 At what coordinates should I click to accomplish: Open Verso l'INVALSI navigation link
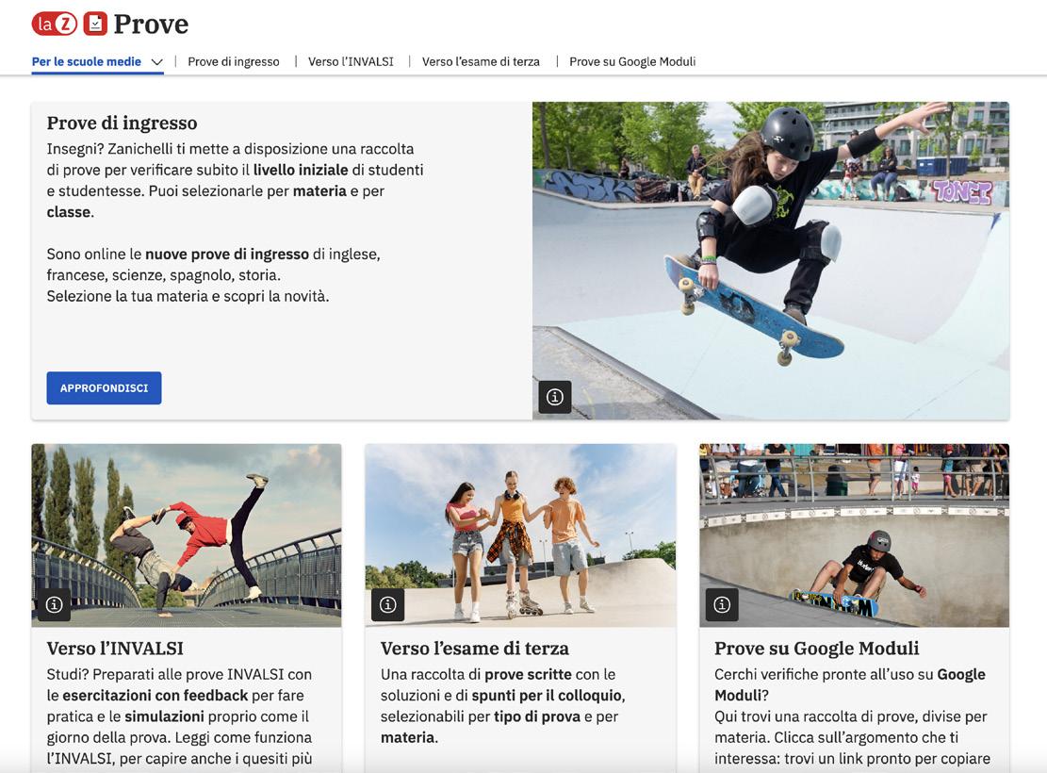pos(351,61)
